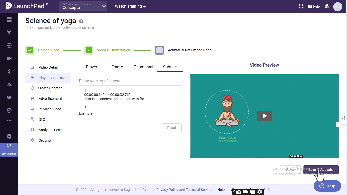The width and height of the screenshot is (347, 195).
Task: Click the Upload Video step label
Action: 49,50
